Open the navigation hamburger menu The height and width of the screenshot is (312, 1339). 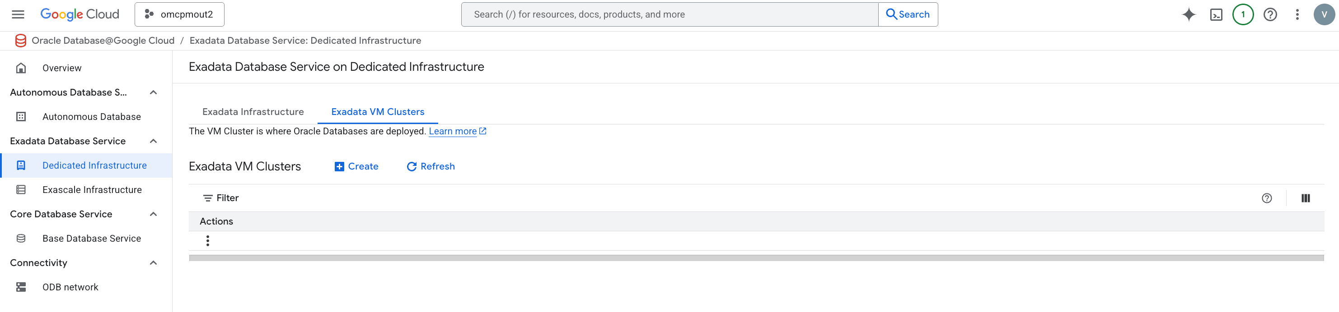coord(18,14)
